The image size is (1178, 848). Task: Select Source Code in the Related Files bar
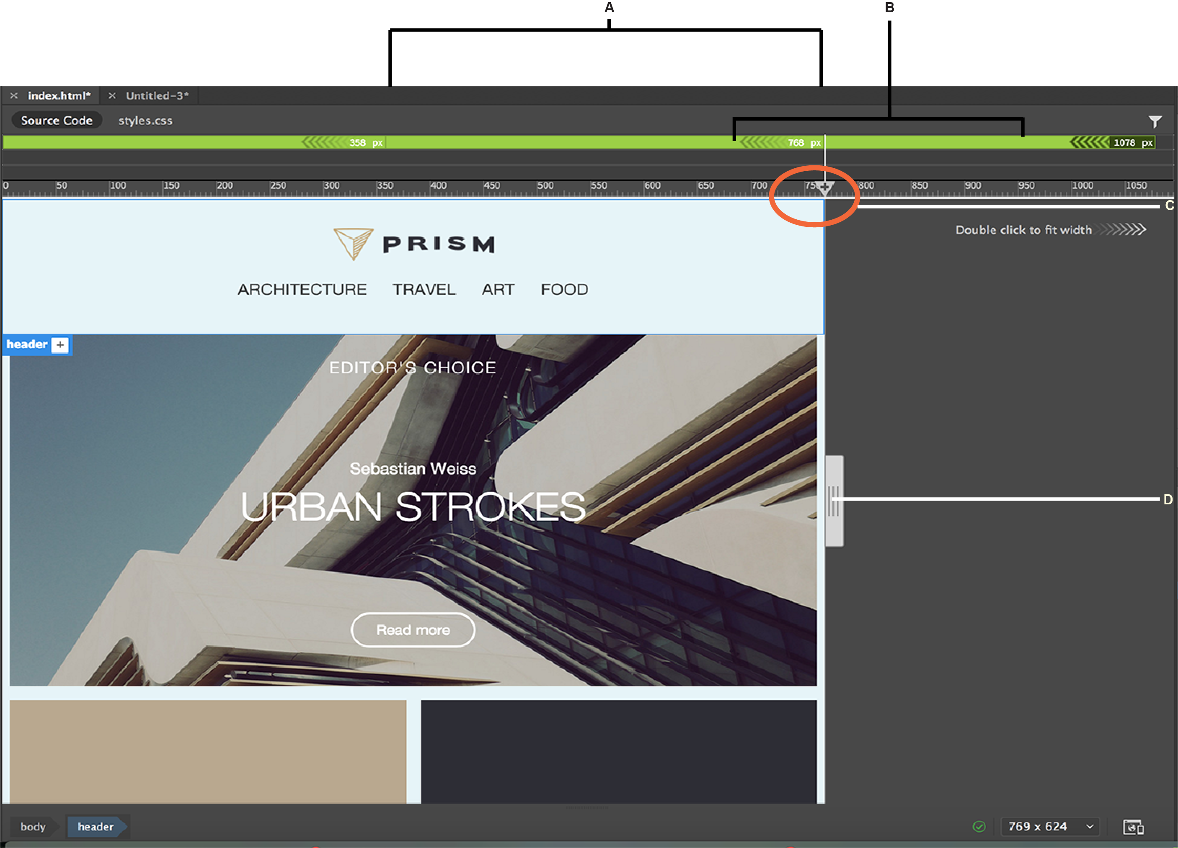tap(56, 120)
